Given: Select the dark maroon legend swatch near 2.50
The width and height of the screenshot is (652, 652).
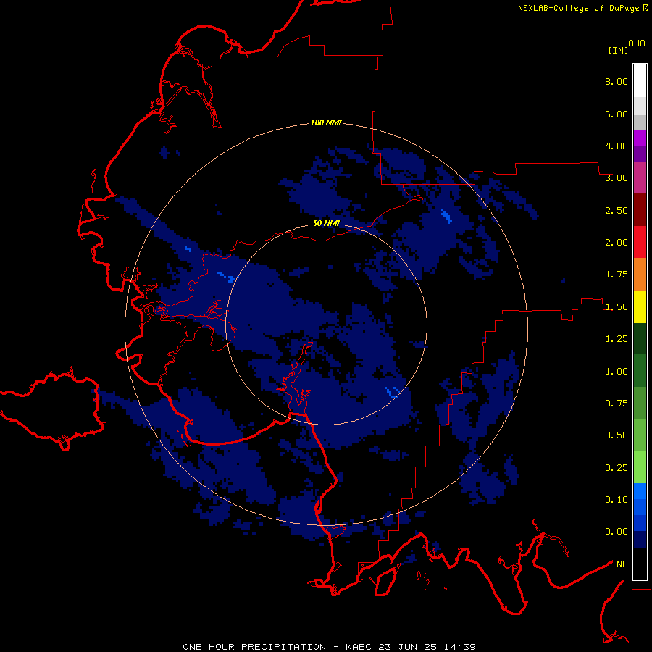Looking at the screenshot, I should (640, 210).
